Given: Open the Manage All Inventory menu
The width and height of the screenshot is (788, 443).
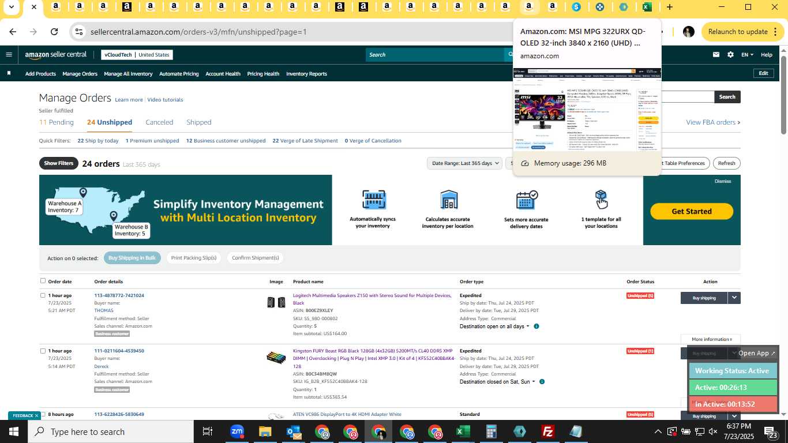Looking at the screenshot, I should pos(128,74).
